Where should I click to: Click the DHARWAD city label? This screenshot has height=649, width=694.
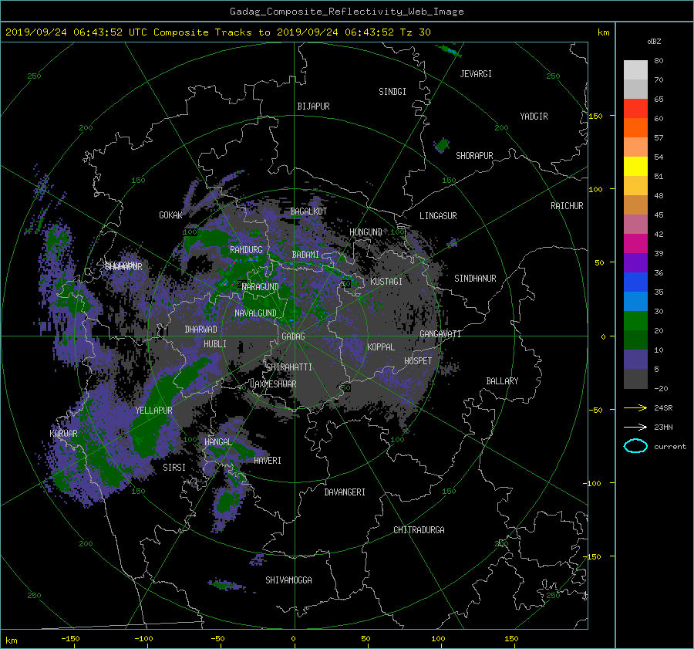[200, 330]
